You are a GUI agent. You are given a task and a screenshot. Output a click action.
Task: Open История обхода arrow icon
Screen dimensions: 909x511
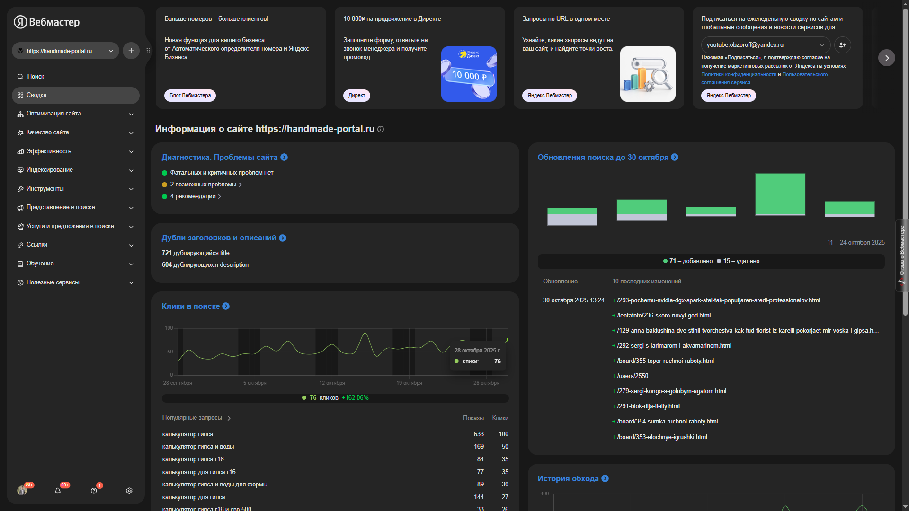click(x=605, y=478)
